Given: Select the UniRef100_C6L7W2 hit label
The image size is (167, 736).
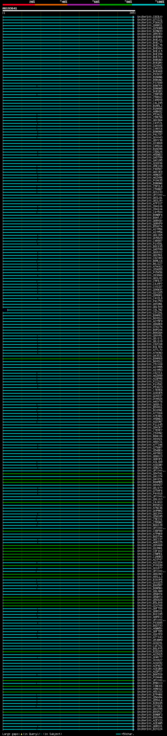Looking at the screenshot, I should [x=150, y=310].
